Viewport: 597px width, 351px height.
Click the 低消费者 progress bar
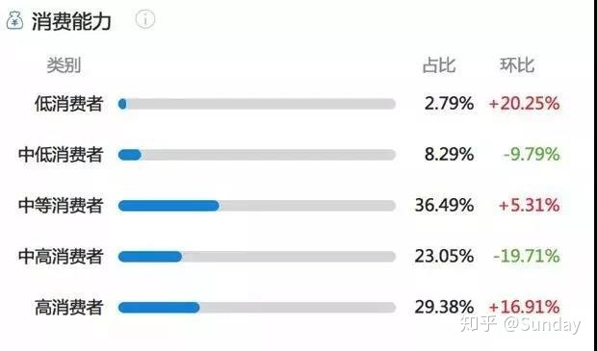click(257, 104)
